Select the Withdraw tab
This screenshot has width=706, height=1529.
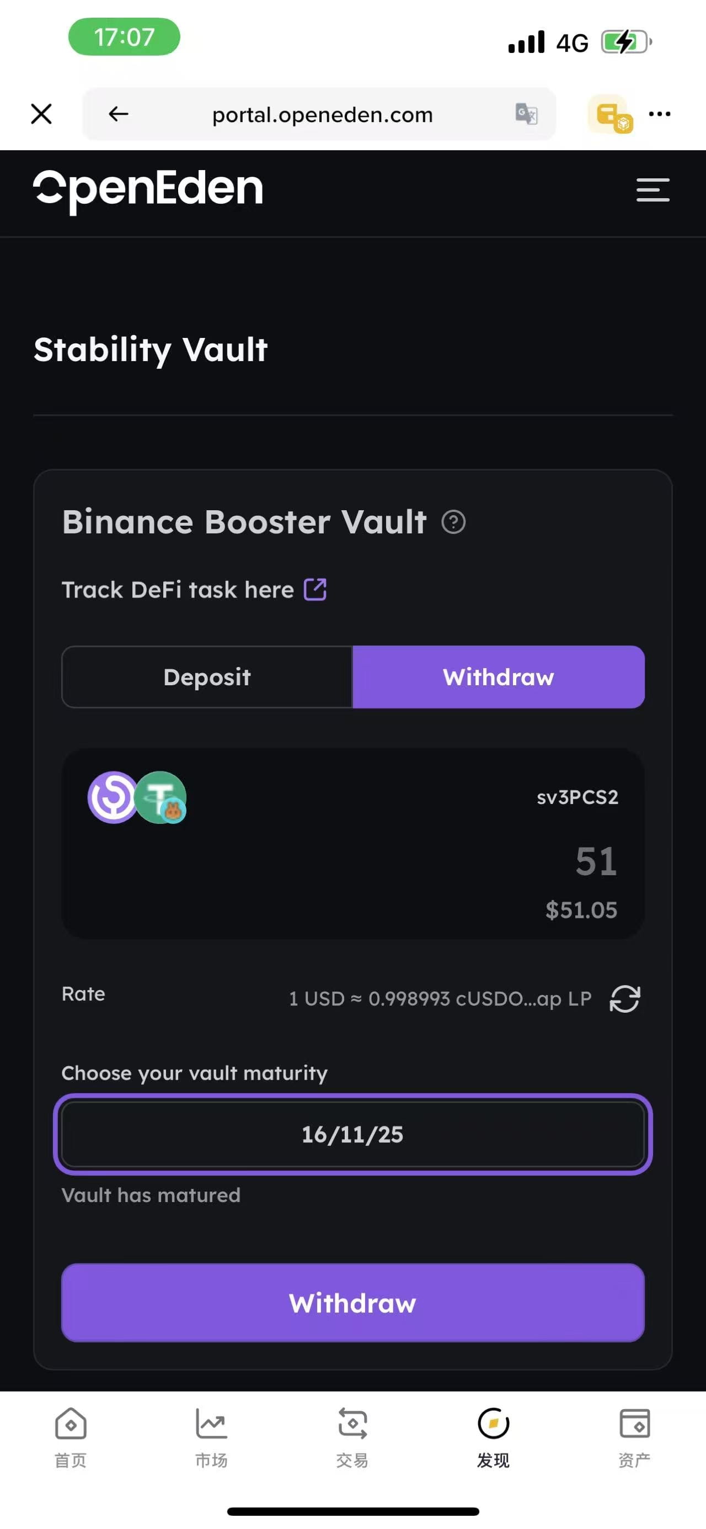[498, 677]
